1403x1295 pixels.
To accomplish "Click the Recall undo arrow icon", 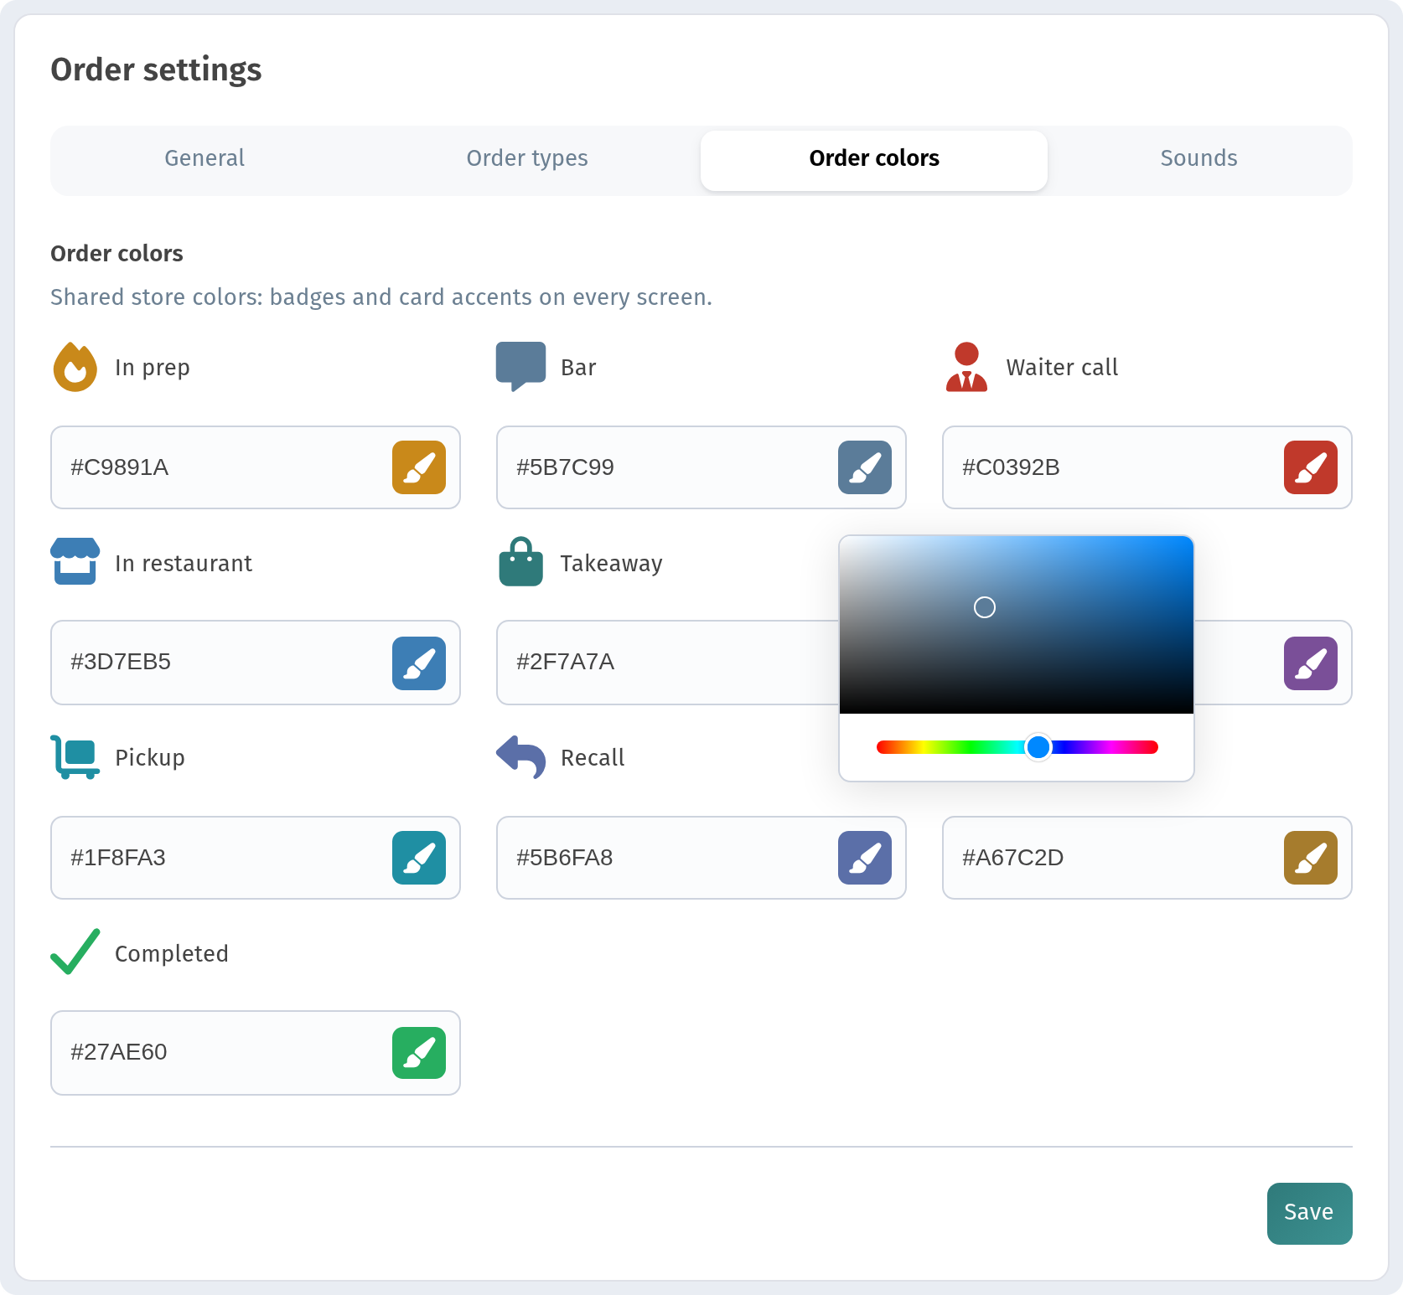I will tap(520, 757).
